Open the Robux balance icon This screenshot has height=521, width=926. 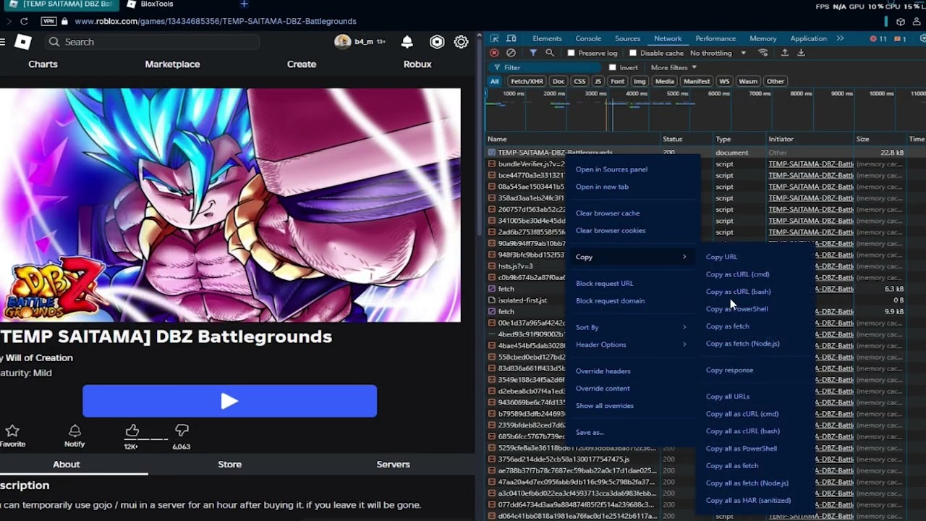tap(437, 42)
